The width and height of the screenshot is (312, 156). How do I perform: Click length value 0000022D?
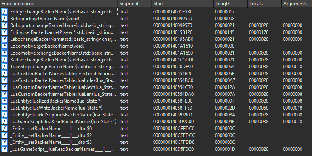tap(225, 108)
